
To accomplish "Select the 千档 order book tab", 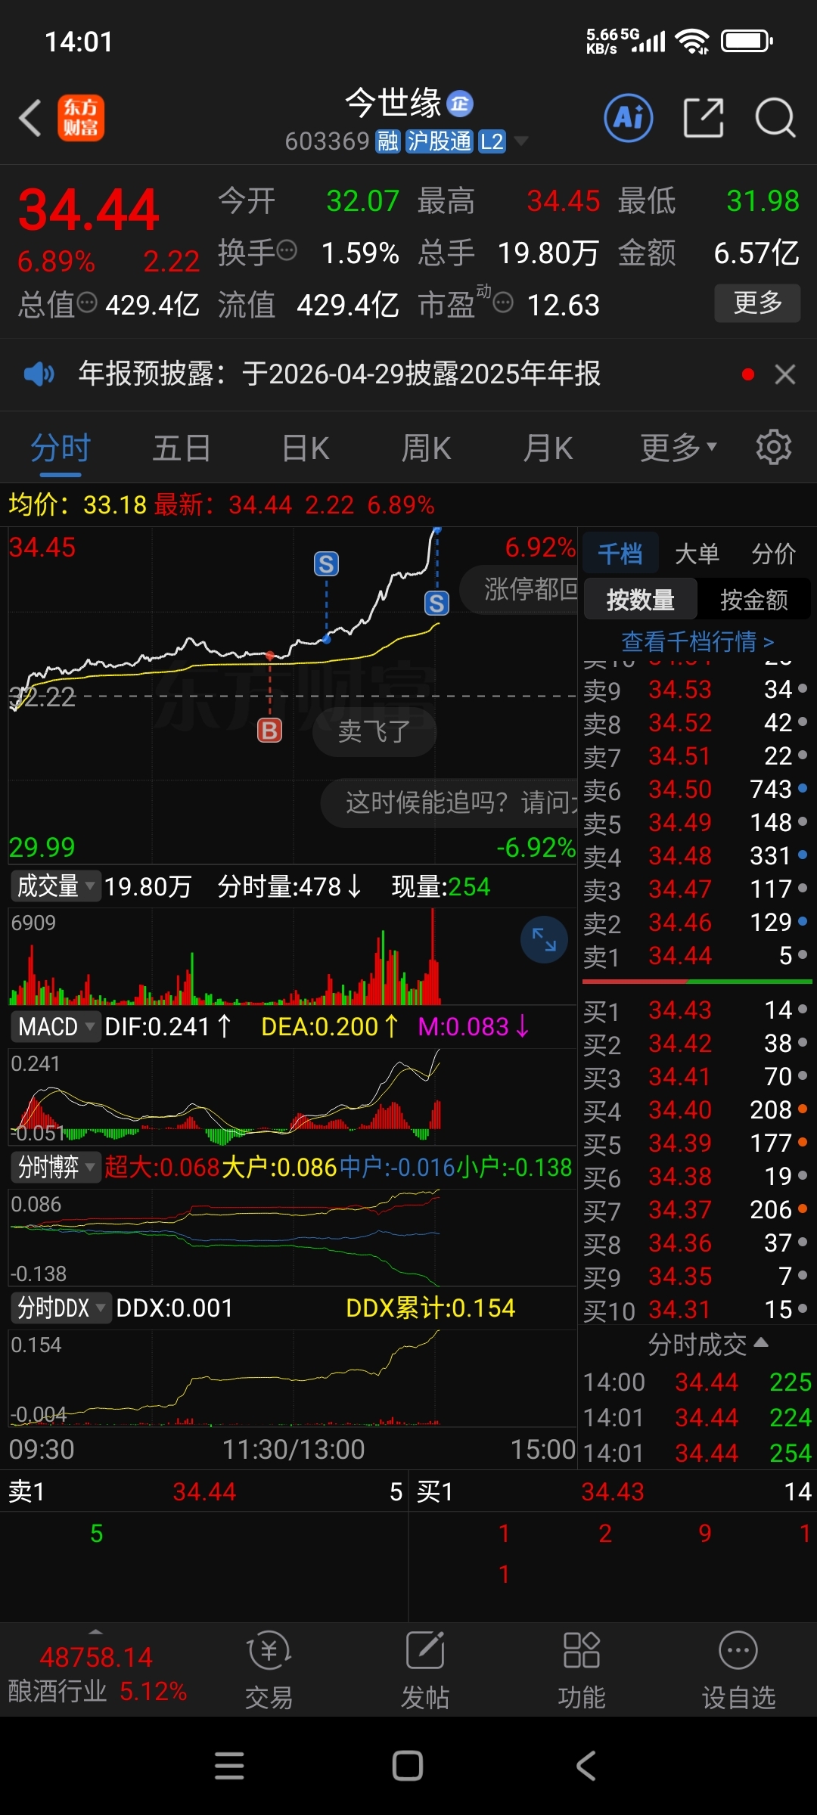I will [x=620, y=554].
